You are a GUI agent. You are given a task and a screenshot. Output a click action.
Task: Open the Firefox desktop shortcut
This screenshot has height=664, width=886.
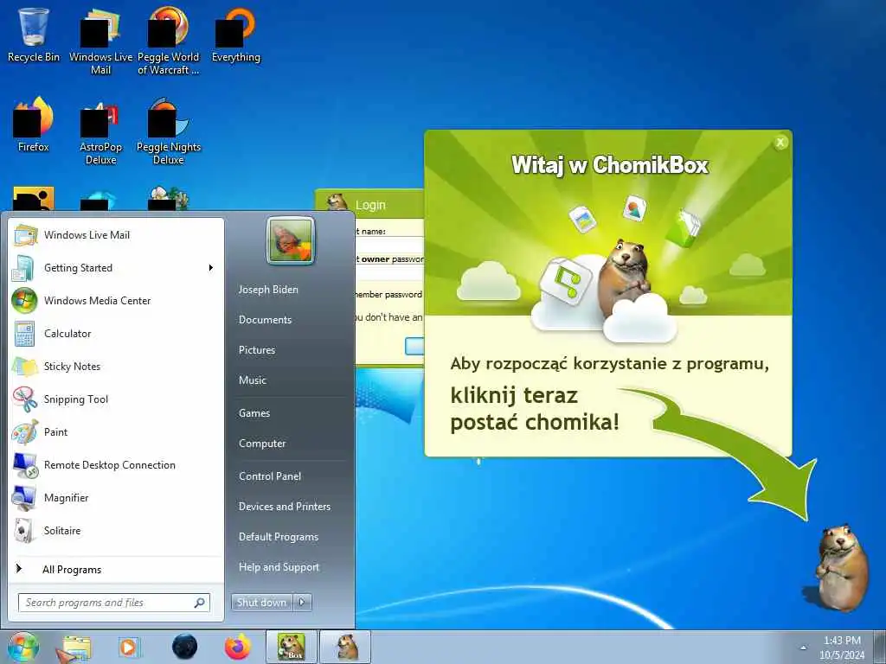coord(34,124)
